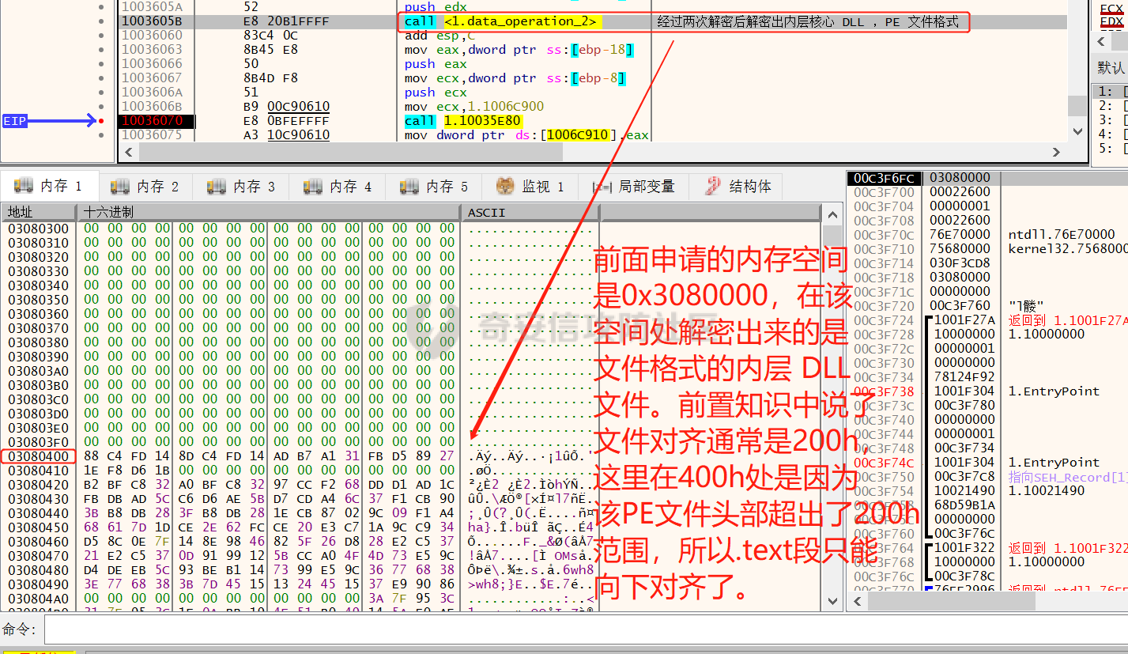This screenshot has height=654, width=1128.
Task: Click stack value ntdll.76E70000
Action: tap(1062, 235)
